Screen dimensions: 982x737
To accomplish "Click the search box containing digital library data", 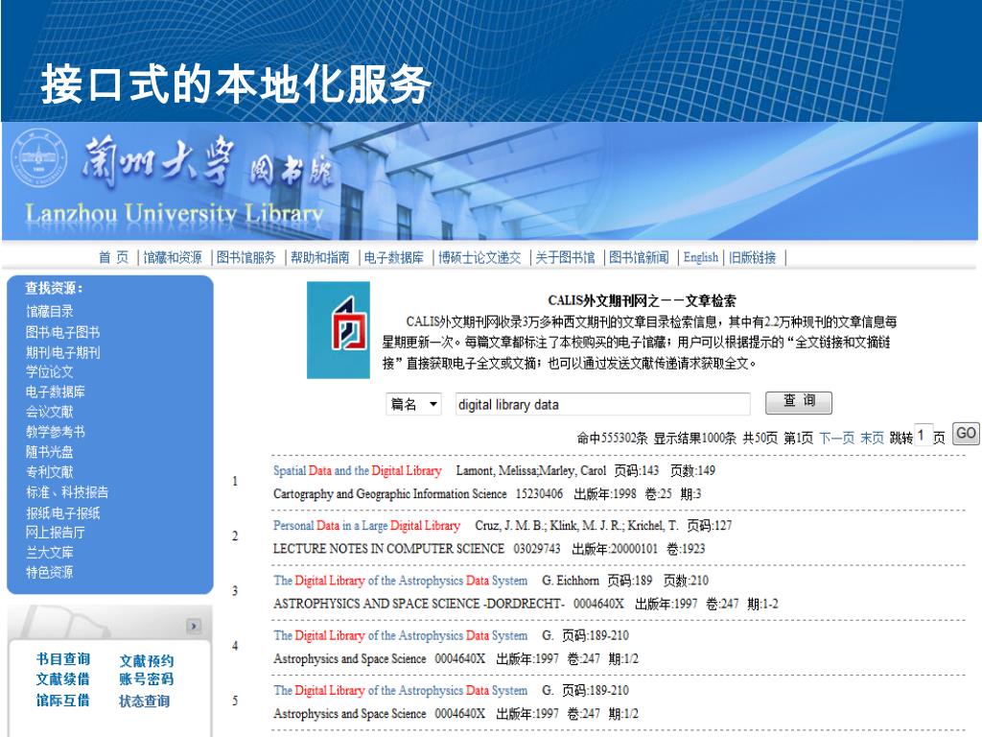I will tap(602, 404).
